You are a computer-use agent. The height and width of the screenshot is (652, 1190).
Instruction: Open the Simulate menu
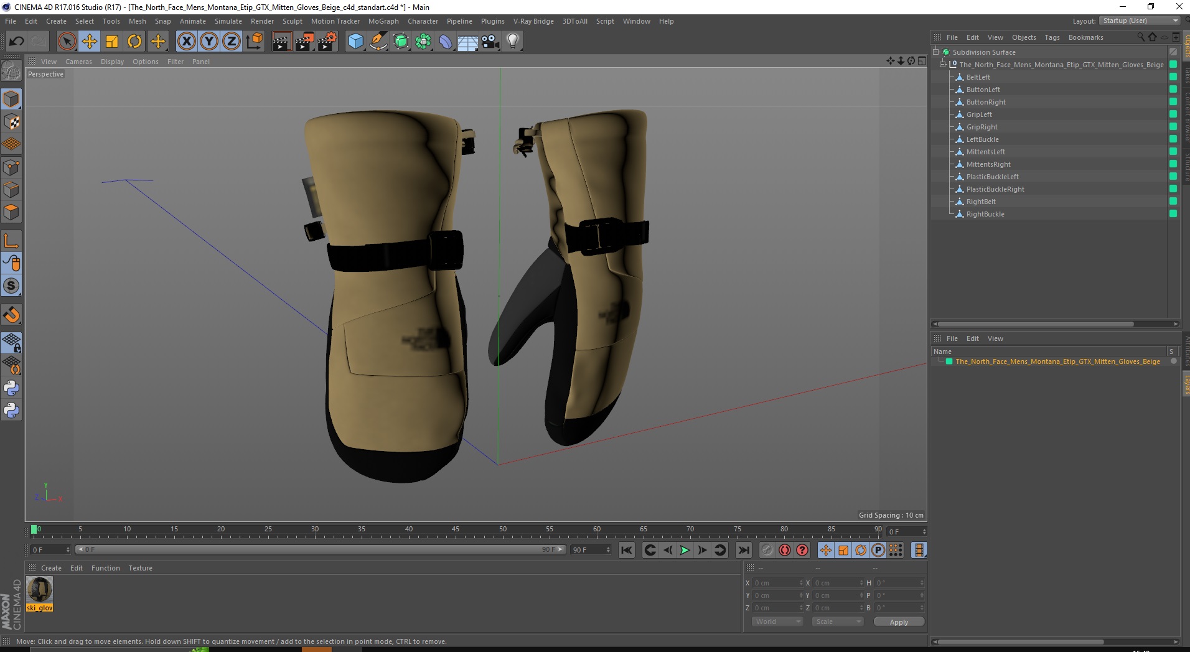click(x=228, y=21)
